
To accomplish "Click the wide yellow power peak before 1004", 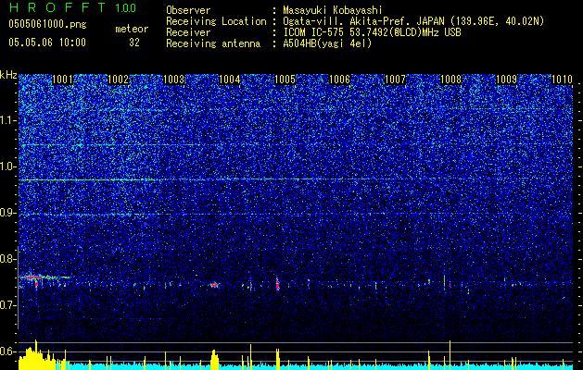I will (x=215, y=359).
